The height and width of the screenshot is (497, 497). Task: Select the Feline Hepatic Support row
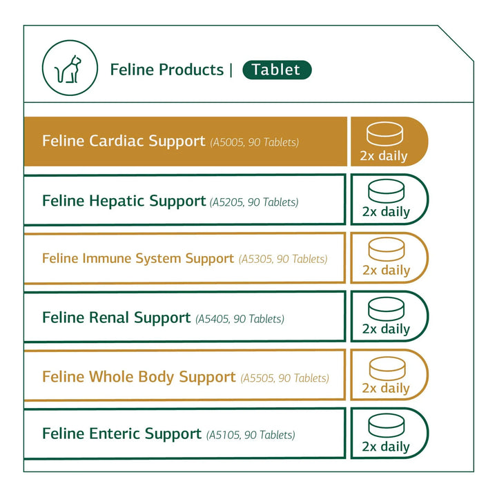click(x=185, y=199)
